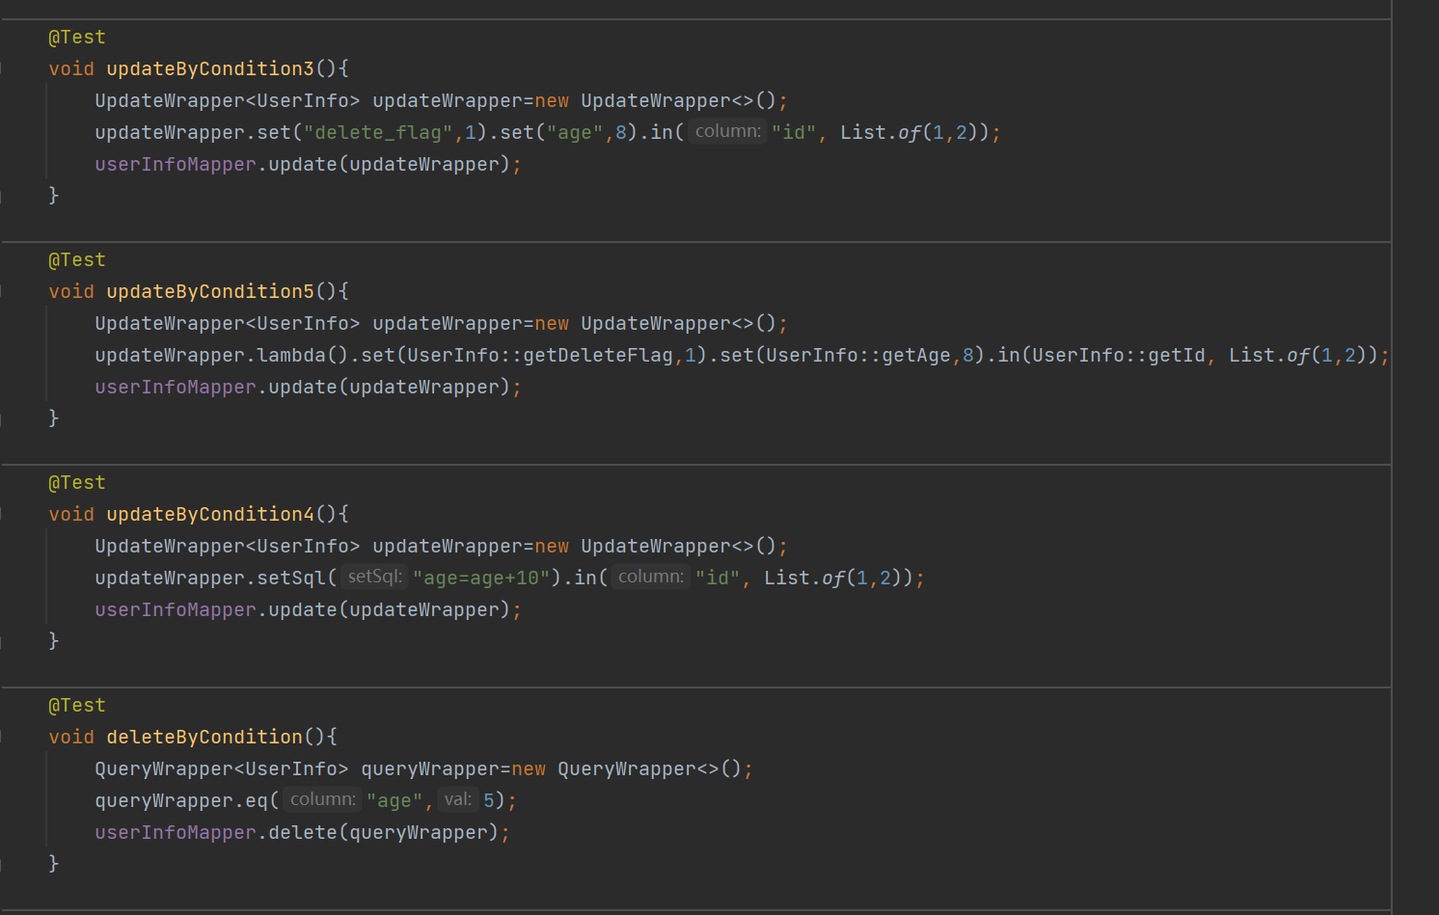Collapse the deleteByCondition method fold marker
The height and width of the screenshot is (915, 1439).
coord(2,737)
